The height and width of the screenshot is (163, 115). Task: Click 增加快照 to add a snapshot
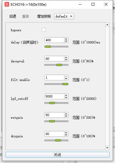coord(44,16)
